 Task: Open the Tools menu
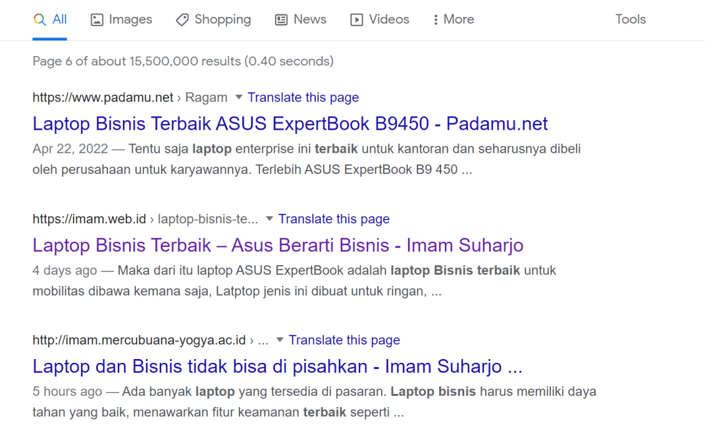pos(630,19)
